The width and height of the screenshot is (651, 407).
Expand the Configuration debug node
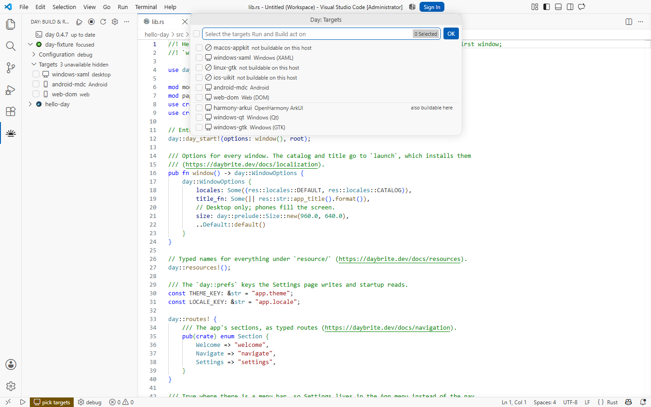pos(34,54)
